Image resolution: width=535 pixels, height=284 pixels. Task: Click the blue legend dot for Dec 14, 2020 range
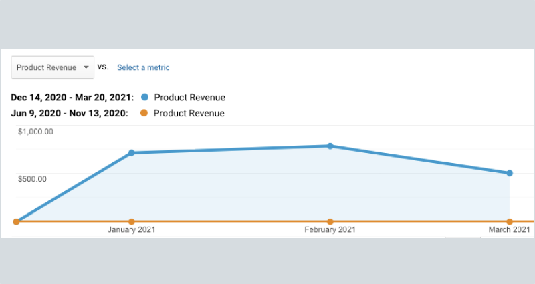(145, 98)
